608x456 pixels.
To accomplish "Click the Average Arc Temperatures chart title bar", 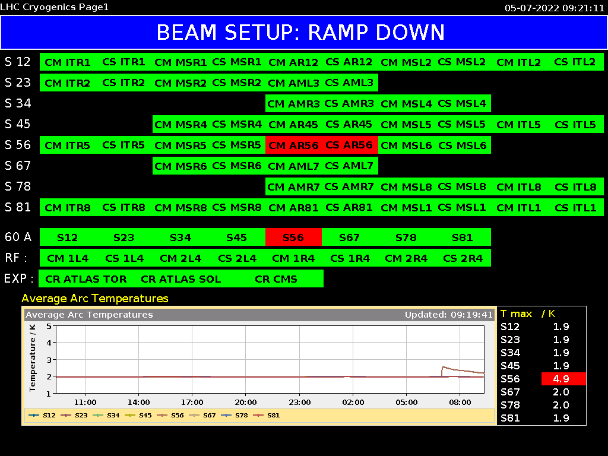I will [259, 315].
